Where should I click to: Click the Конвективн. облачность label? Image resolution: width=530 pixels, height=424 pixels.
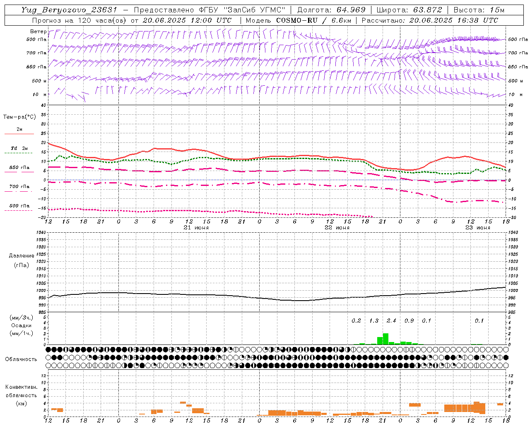tap(21, 391)
